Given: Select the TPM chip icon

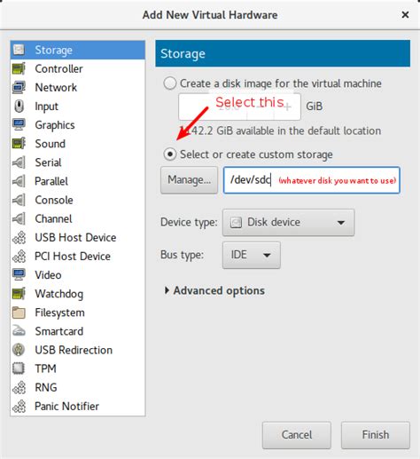Looking at the screenshot, I should (x=19, y=368).
